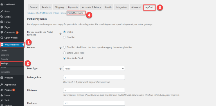Select After Order Total position
216x106 pixels.
pyautogui.click(x=64, y=58)
